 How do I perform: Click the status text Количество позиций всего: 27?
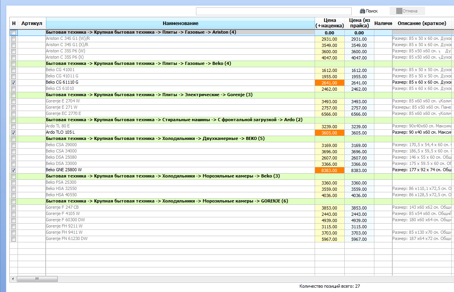[329, 286]
